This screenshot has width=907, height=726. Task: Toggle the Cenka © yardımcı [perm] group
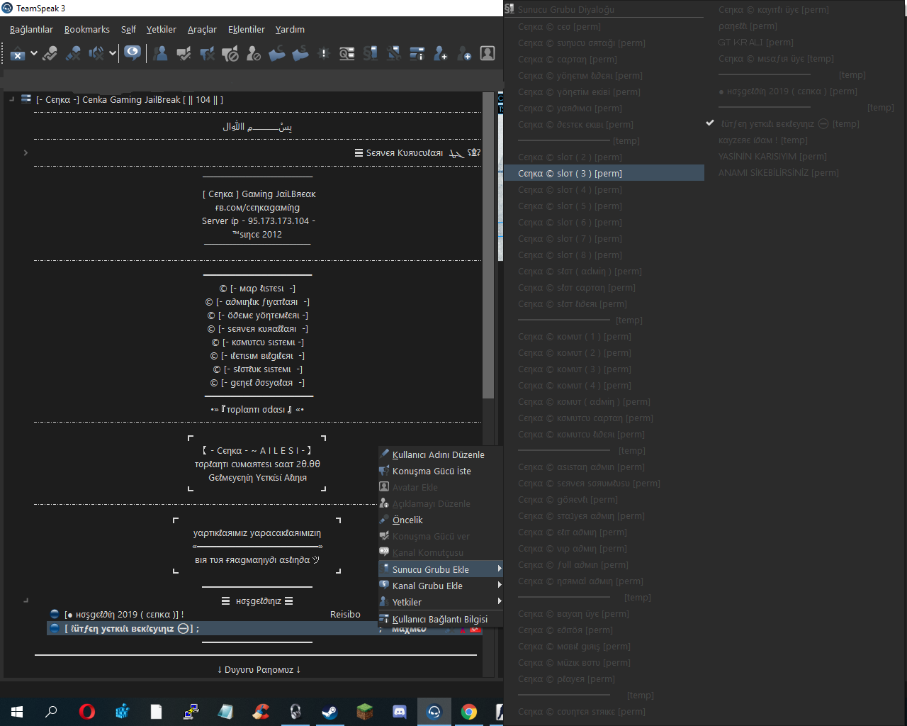click(x=604, y=108)
